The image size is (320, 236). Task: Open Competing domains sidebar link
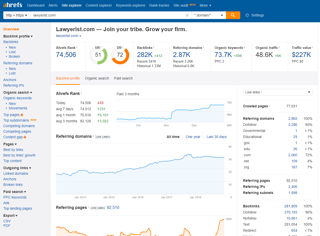(x=19, y=126)
